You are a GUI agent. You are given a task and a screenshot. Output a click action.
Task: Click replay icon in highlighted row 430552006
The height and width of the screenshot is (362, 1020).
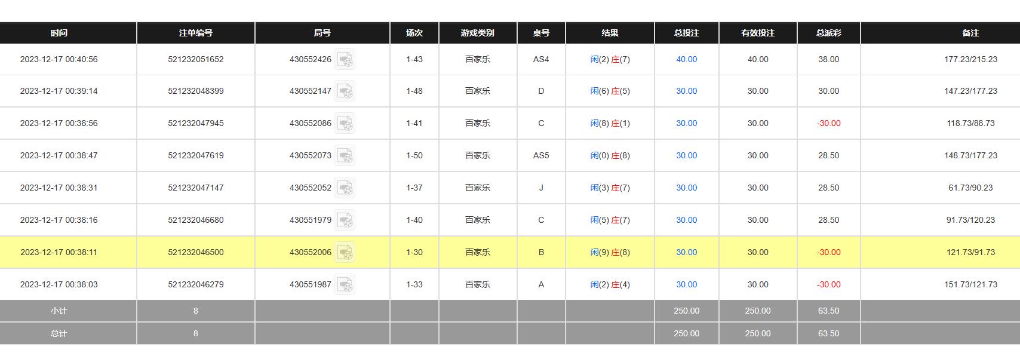tap(345, 253)
